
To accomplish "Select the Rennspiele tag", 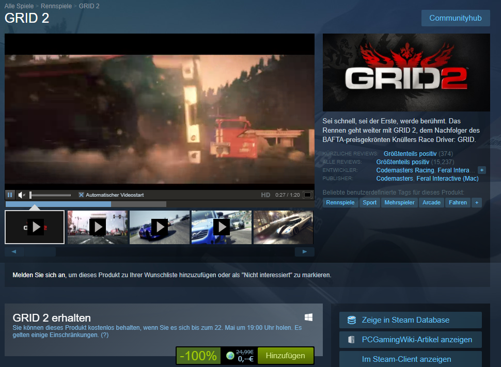I will (x=340, y=202).
